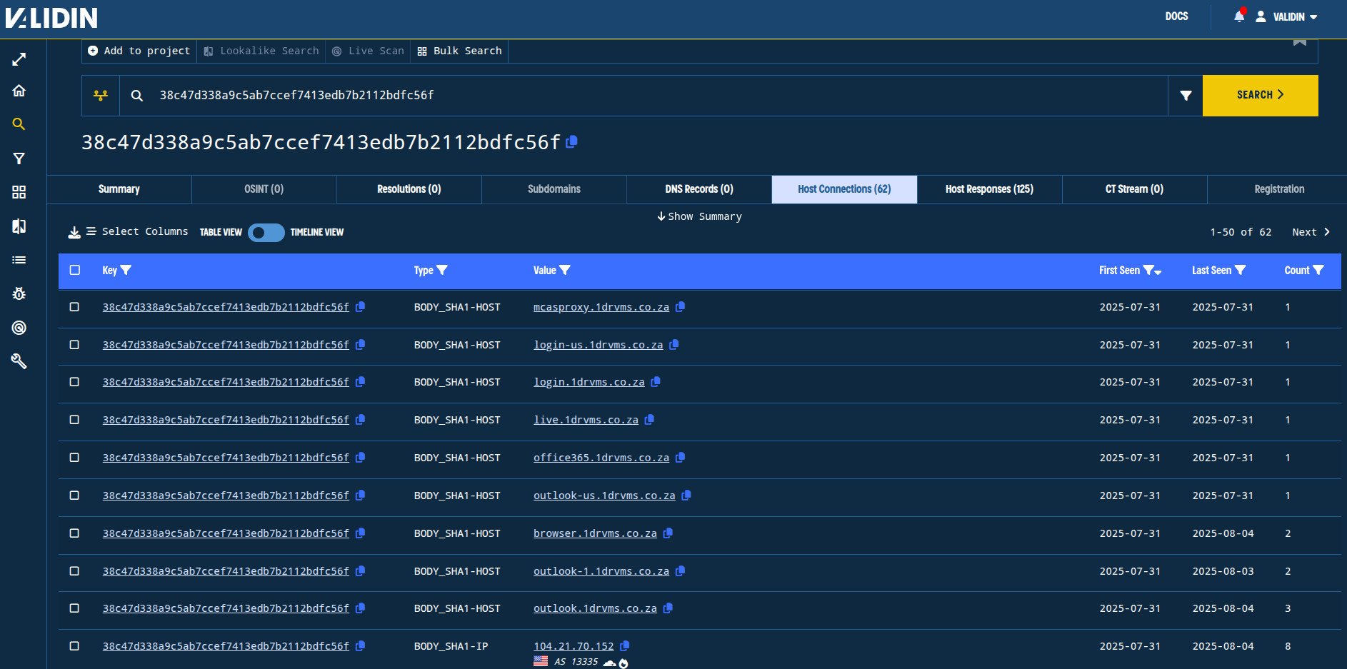Open the dashboard grid icon in sidebar
The image size is (1347, 669).
(x=19, y=192)
